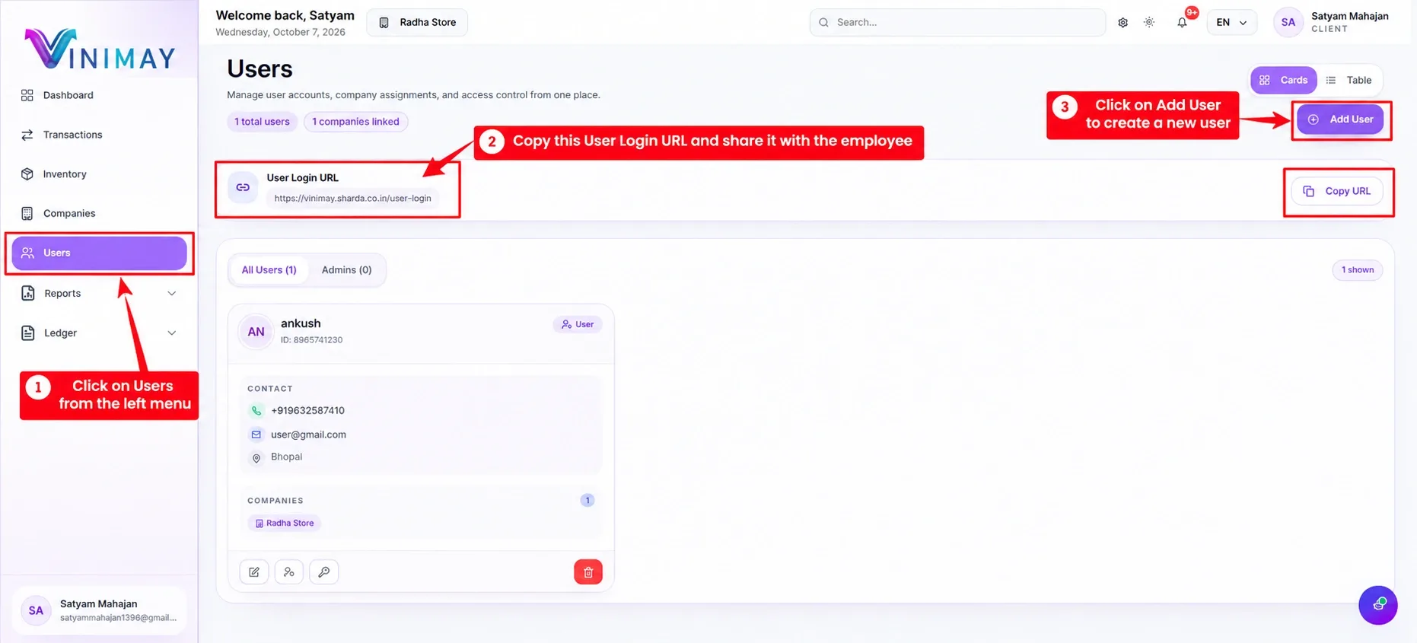
Task: Click the key password icon on ankush card
Action: coord(324,572)
